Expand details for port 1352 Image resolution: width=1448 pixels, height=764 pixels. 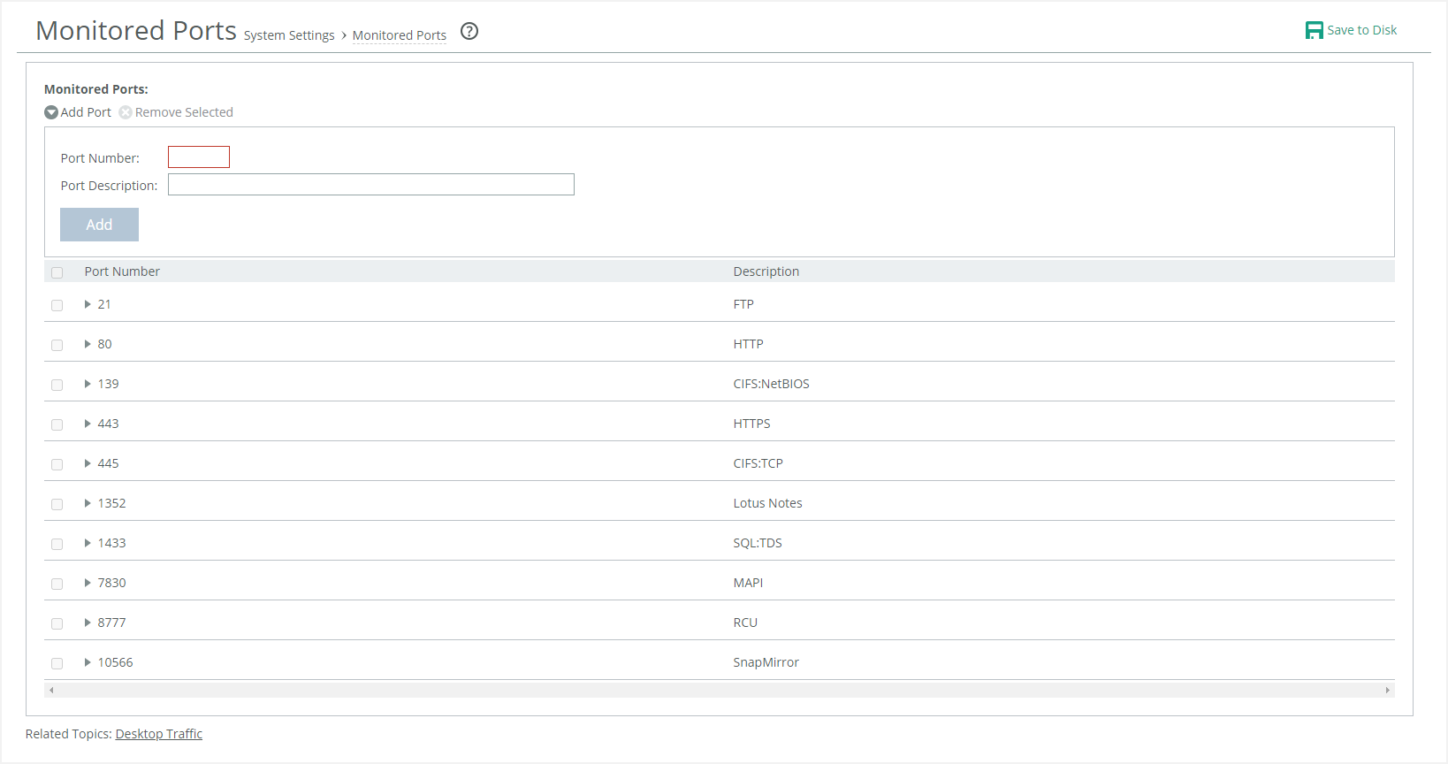click(88, 503)
